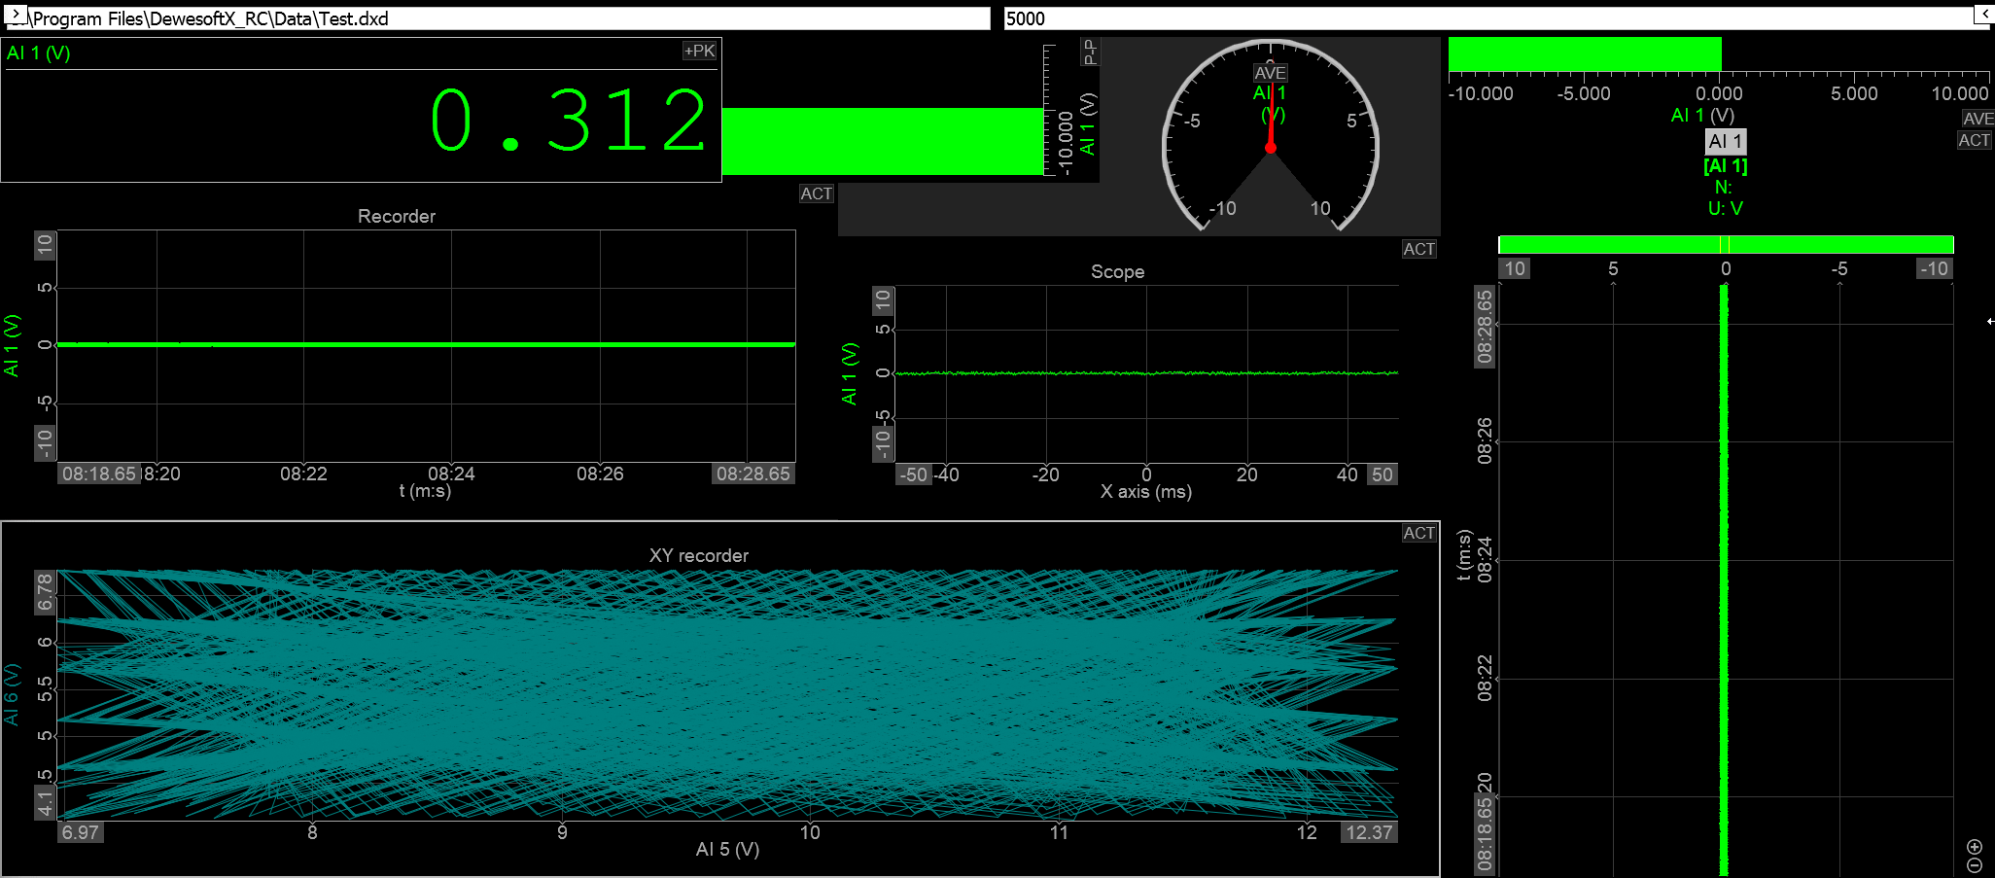This screenshot has height=878, width=1995.
Task: Toggle ACT button on the top-right bar meter
Action: pyautogui.click(x=1975, y=140)
